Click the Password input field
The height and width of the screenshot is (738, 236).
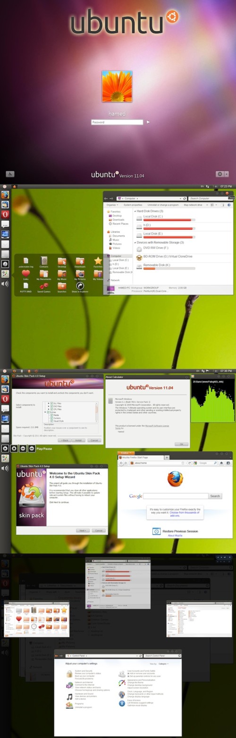[117, 122]
